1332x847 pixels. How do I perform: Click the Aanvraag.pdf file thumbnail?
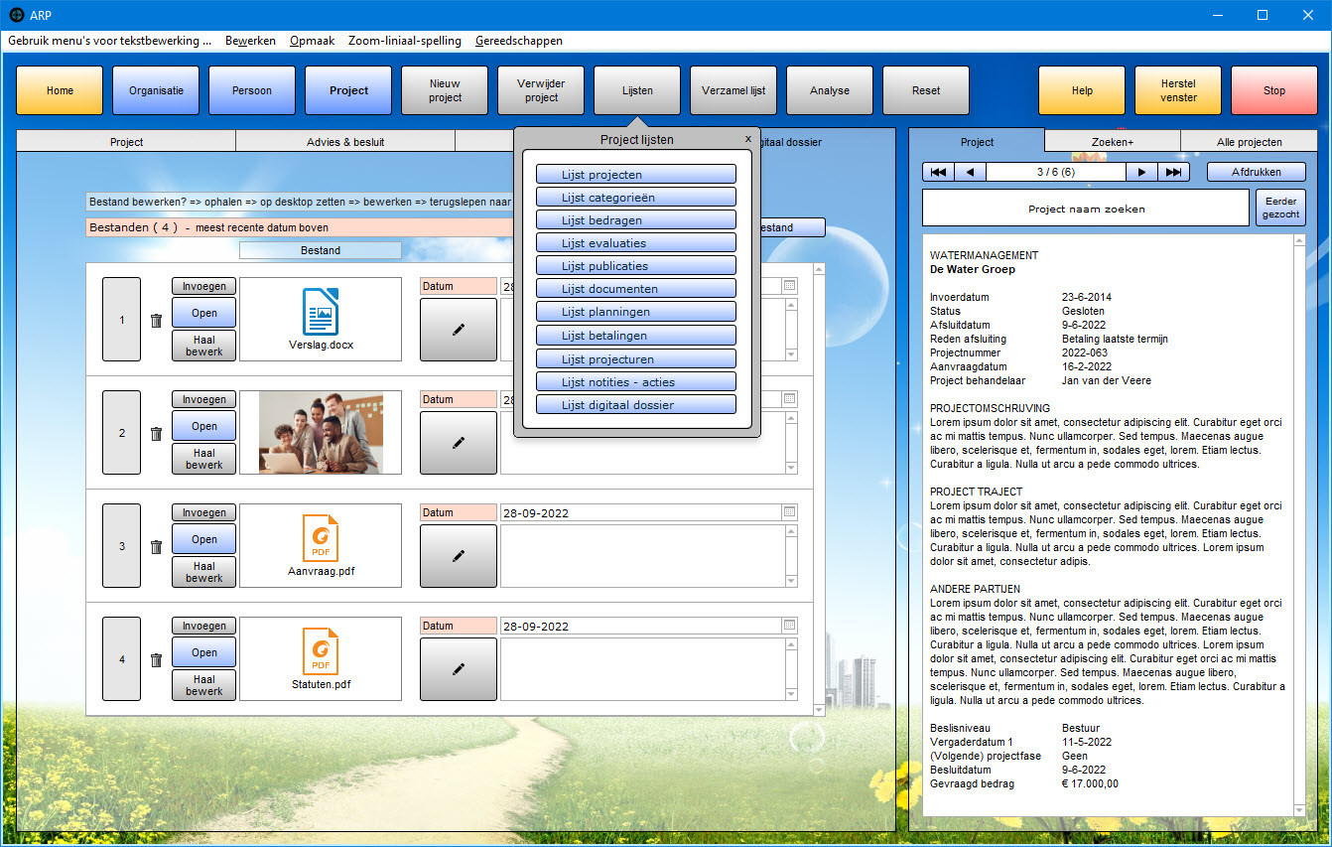coord(321,545)
